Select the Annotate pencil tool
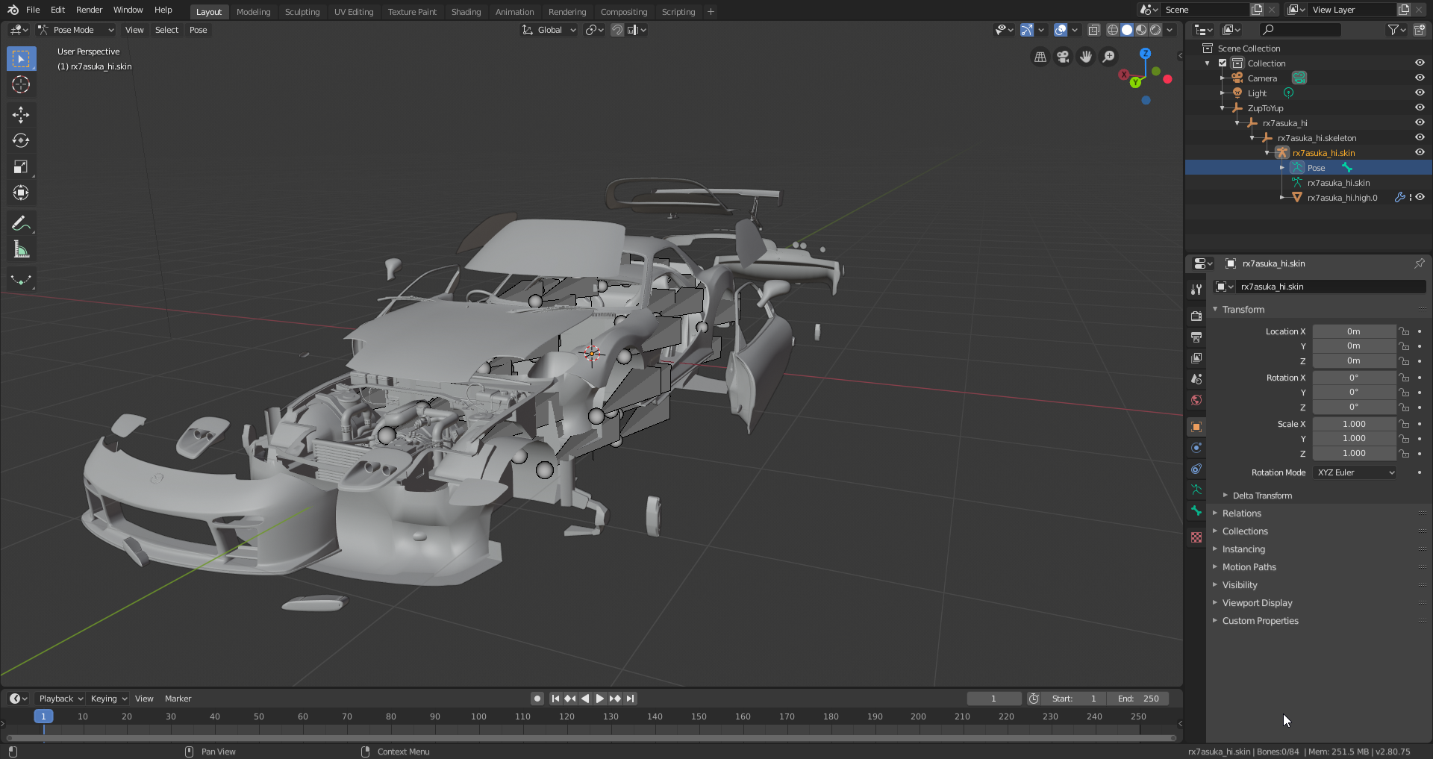 click(21, 223)
